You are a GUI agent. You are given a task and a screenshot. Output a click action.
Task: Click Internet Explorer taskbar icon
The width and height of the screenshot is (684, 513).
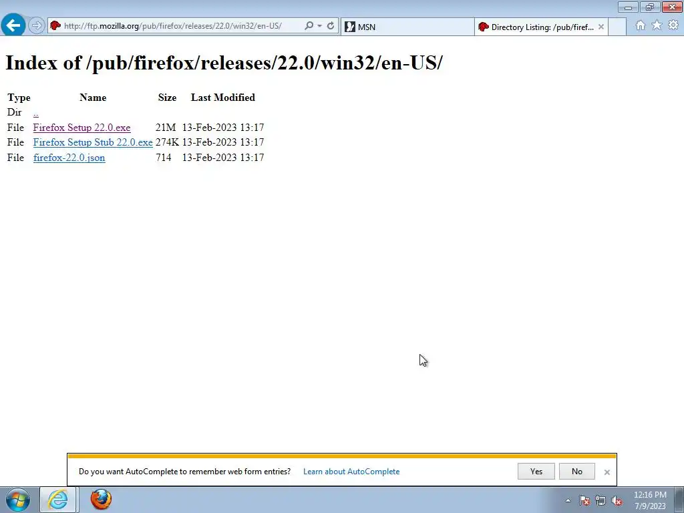tap(59, 500)
